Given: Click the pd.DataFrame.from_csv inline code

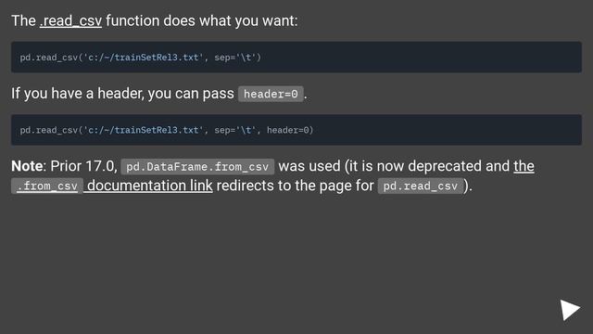Looking at the screenshot, I should pos(197,167).
